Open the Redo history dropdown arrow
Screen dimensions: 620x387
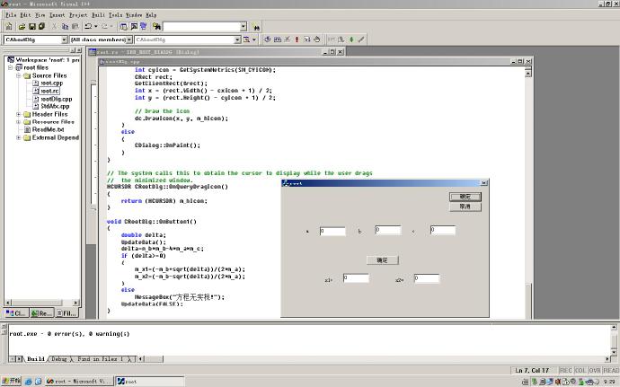(x=111, y=26)
